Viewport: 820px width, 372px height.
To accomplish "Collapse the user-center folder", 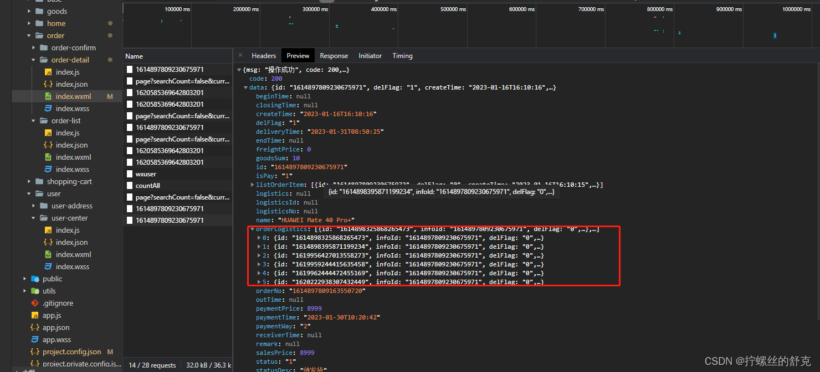I will tap(34, 218).
